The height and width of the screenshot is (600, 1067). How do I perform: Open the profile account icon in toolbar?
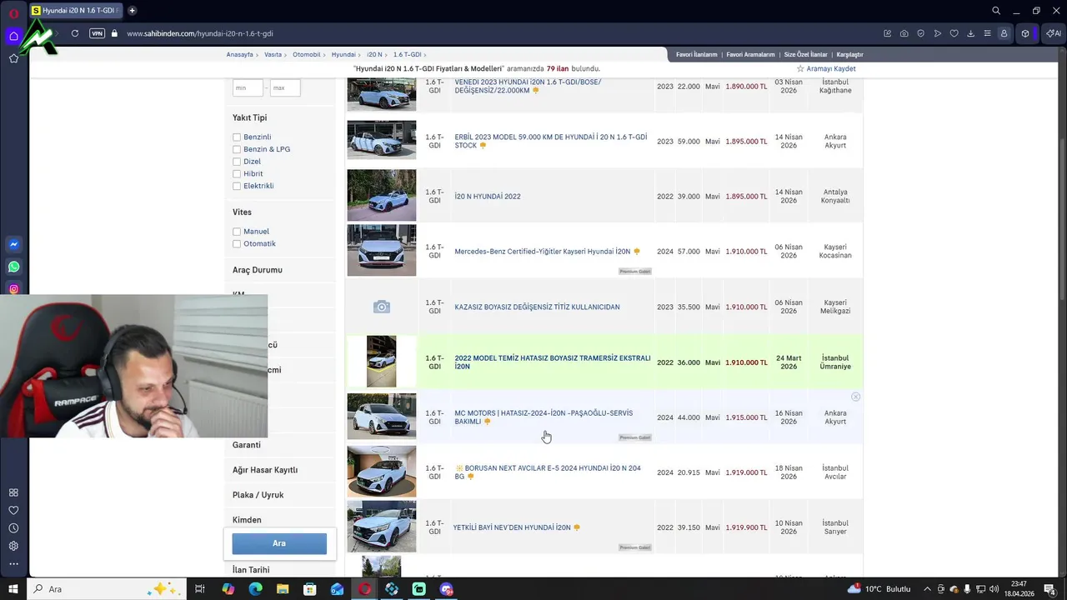coord(1004,33)
